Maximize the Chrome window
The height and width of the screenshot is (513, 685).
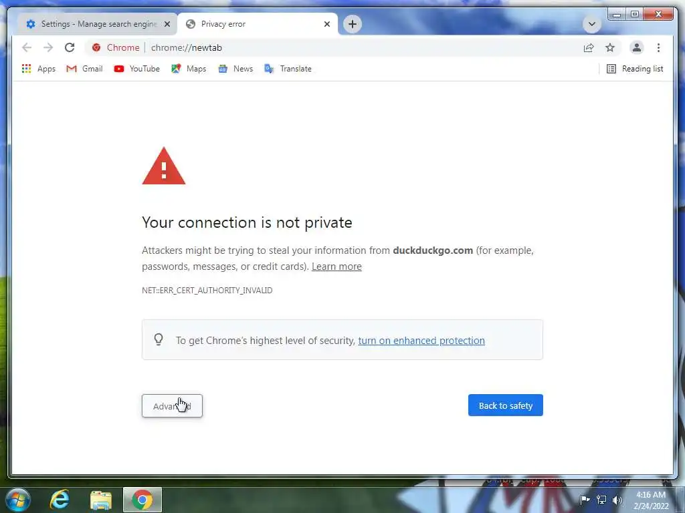(635, 15)
